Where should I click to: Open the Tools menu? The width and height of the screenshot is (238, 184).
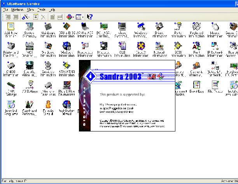41,10
